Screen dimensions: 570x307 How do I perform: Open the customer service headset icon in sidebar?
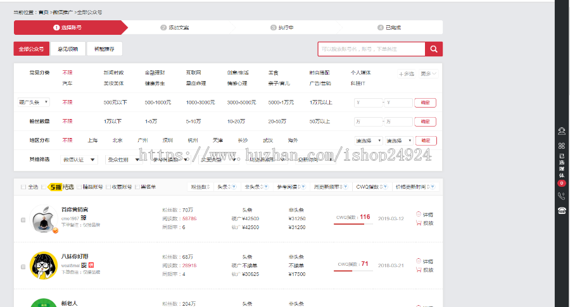pos(562,131)
